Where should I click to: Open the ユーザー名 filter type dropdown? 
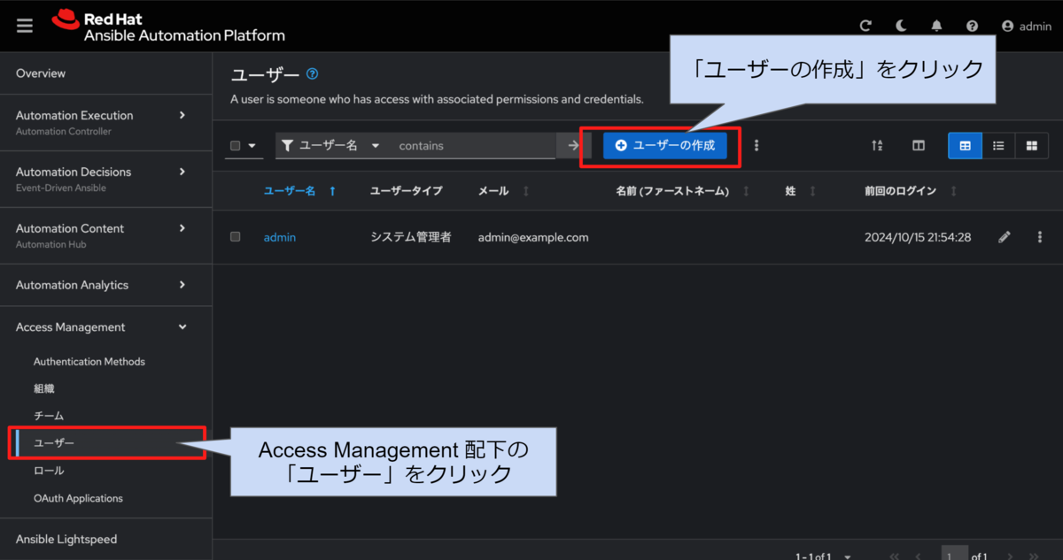pos(331,145)
